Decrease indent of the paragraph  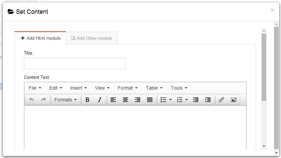195,100
